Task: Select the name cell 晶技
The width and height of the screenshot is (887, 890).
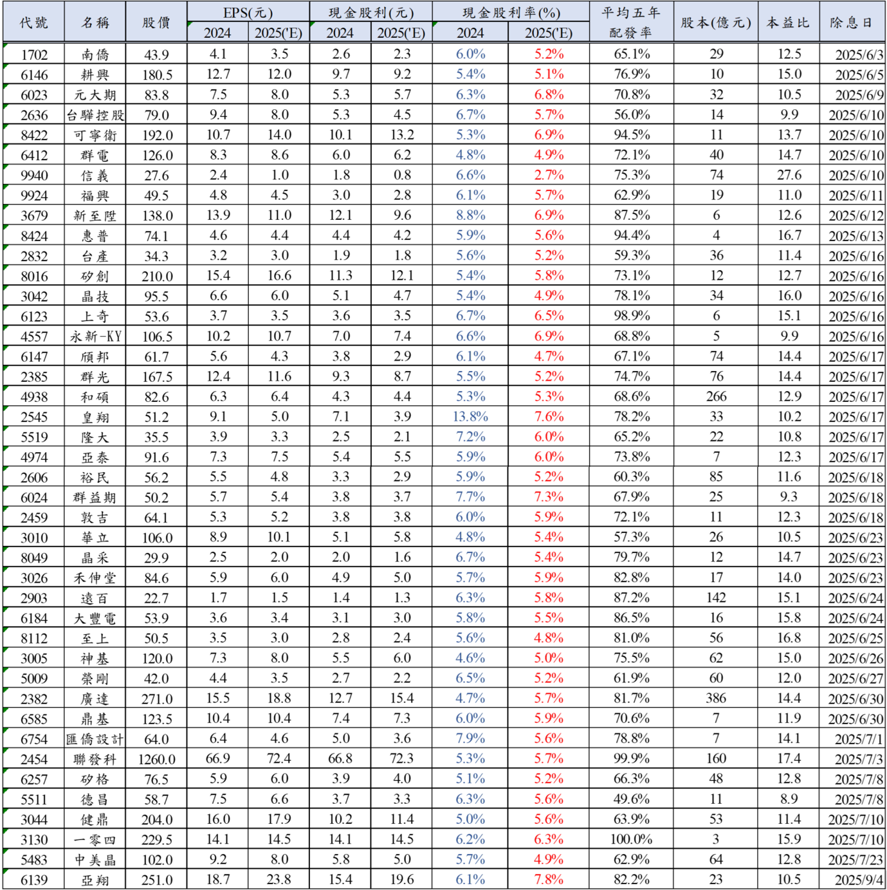Action: (x=95, y=296)
